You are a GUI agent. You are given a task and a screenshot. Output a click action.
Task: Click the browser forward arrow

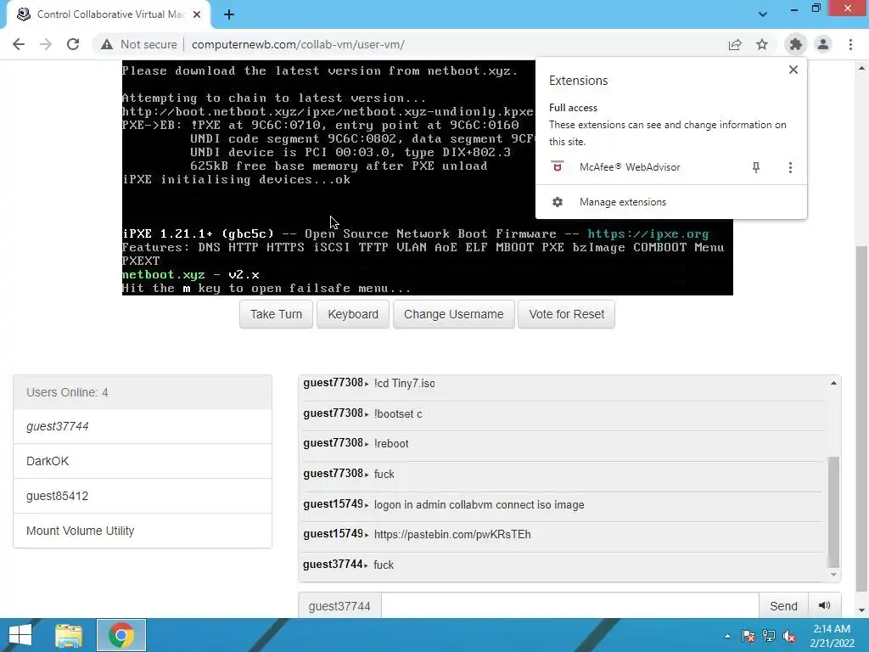[46, 44]
